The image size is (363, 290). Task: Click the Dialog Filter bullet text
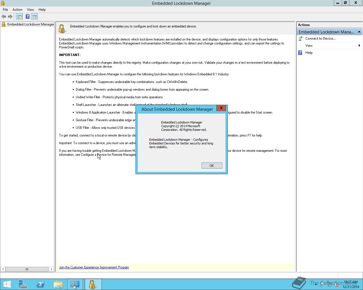click(142, 89)
